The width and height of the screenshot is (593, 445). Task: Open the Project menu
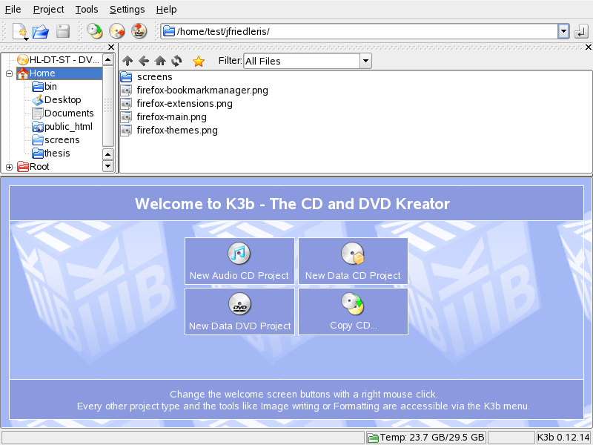pyautogui.click(x=48, y=10)
